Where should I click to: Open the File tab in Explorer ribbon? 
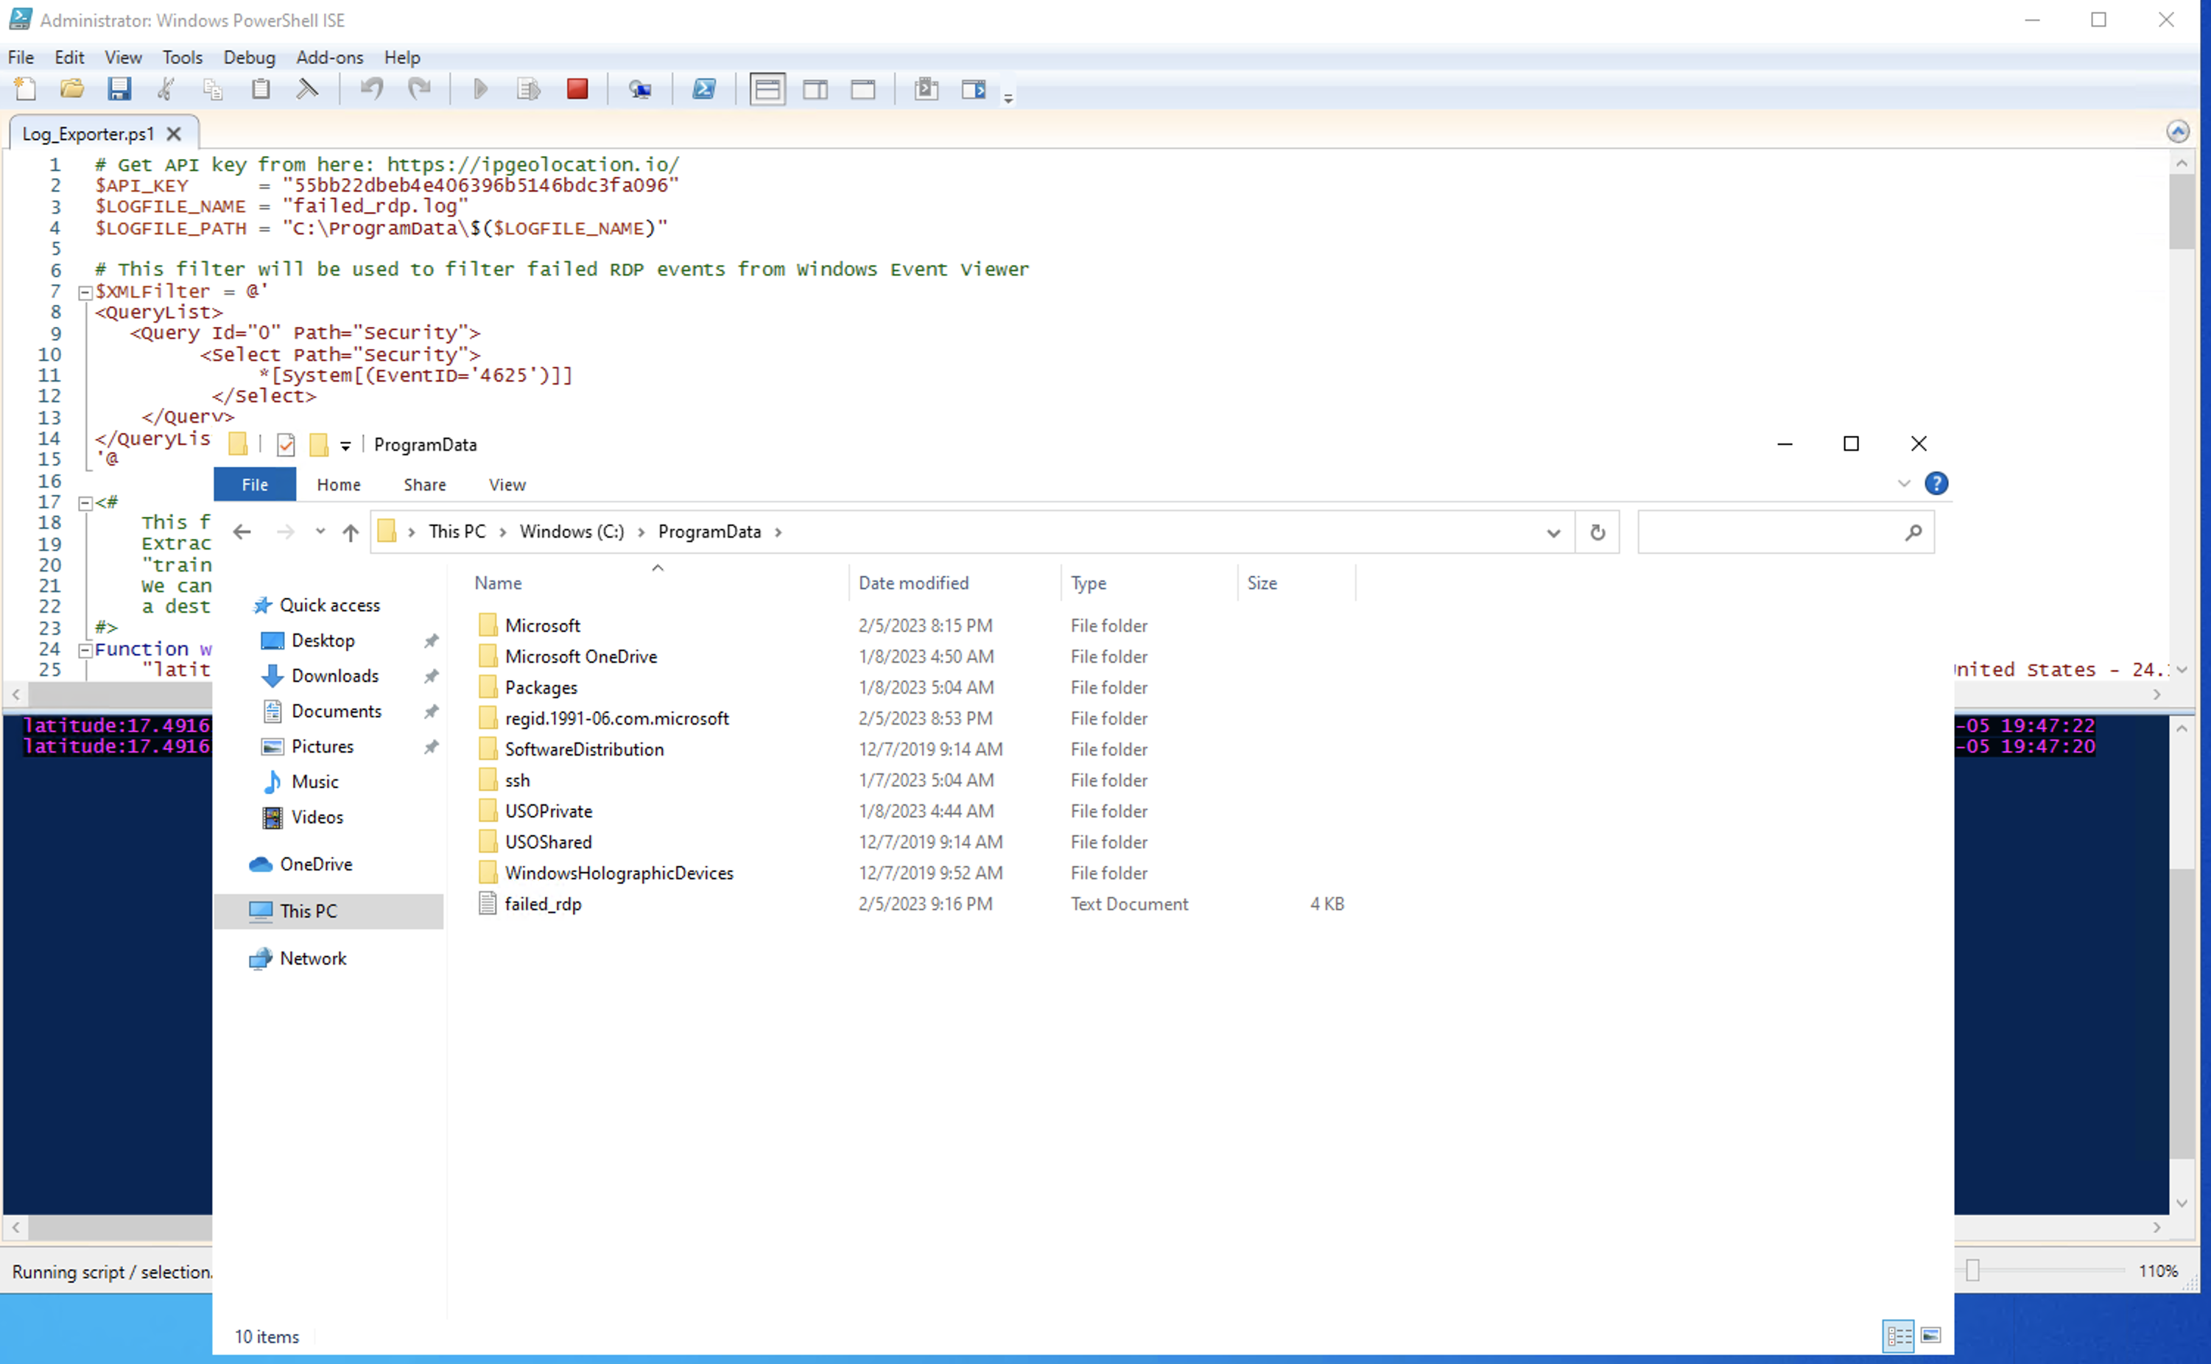[x=254, y=485]
